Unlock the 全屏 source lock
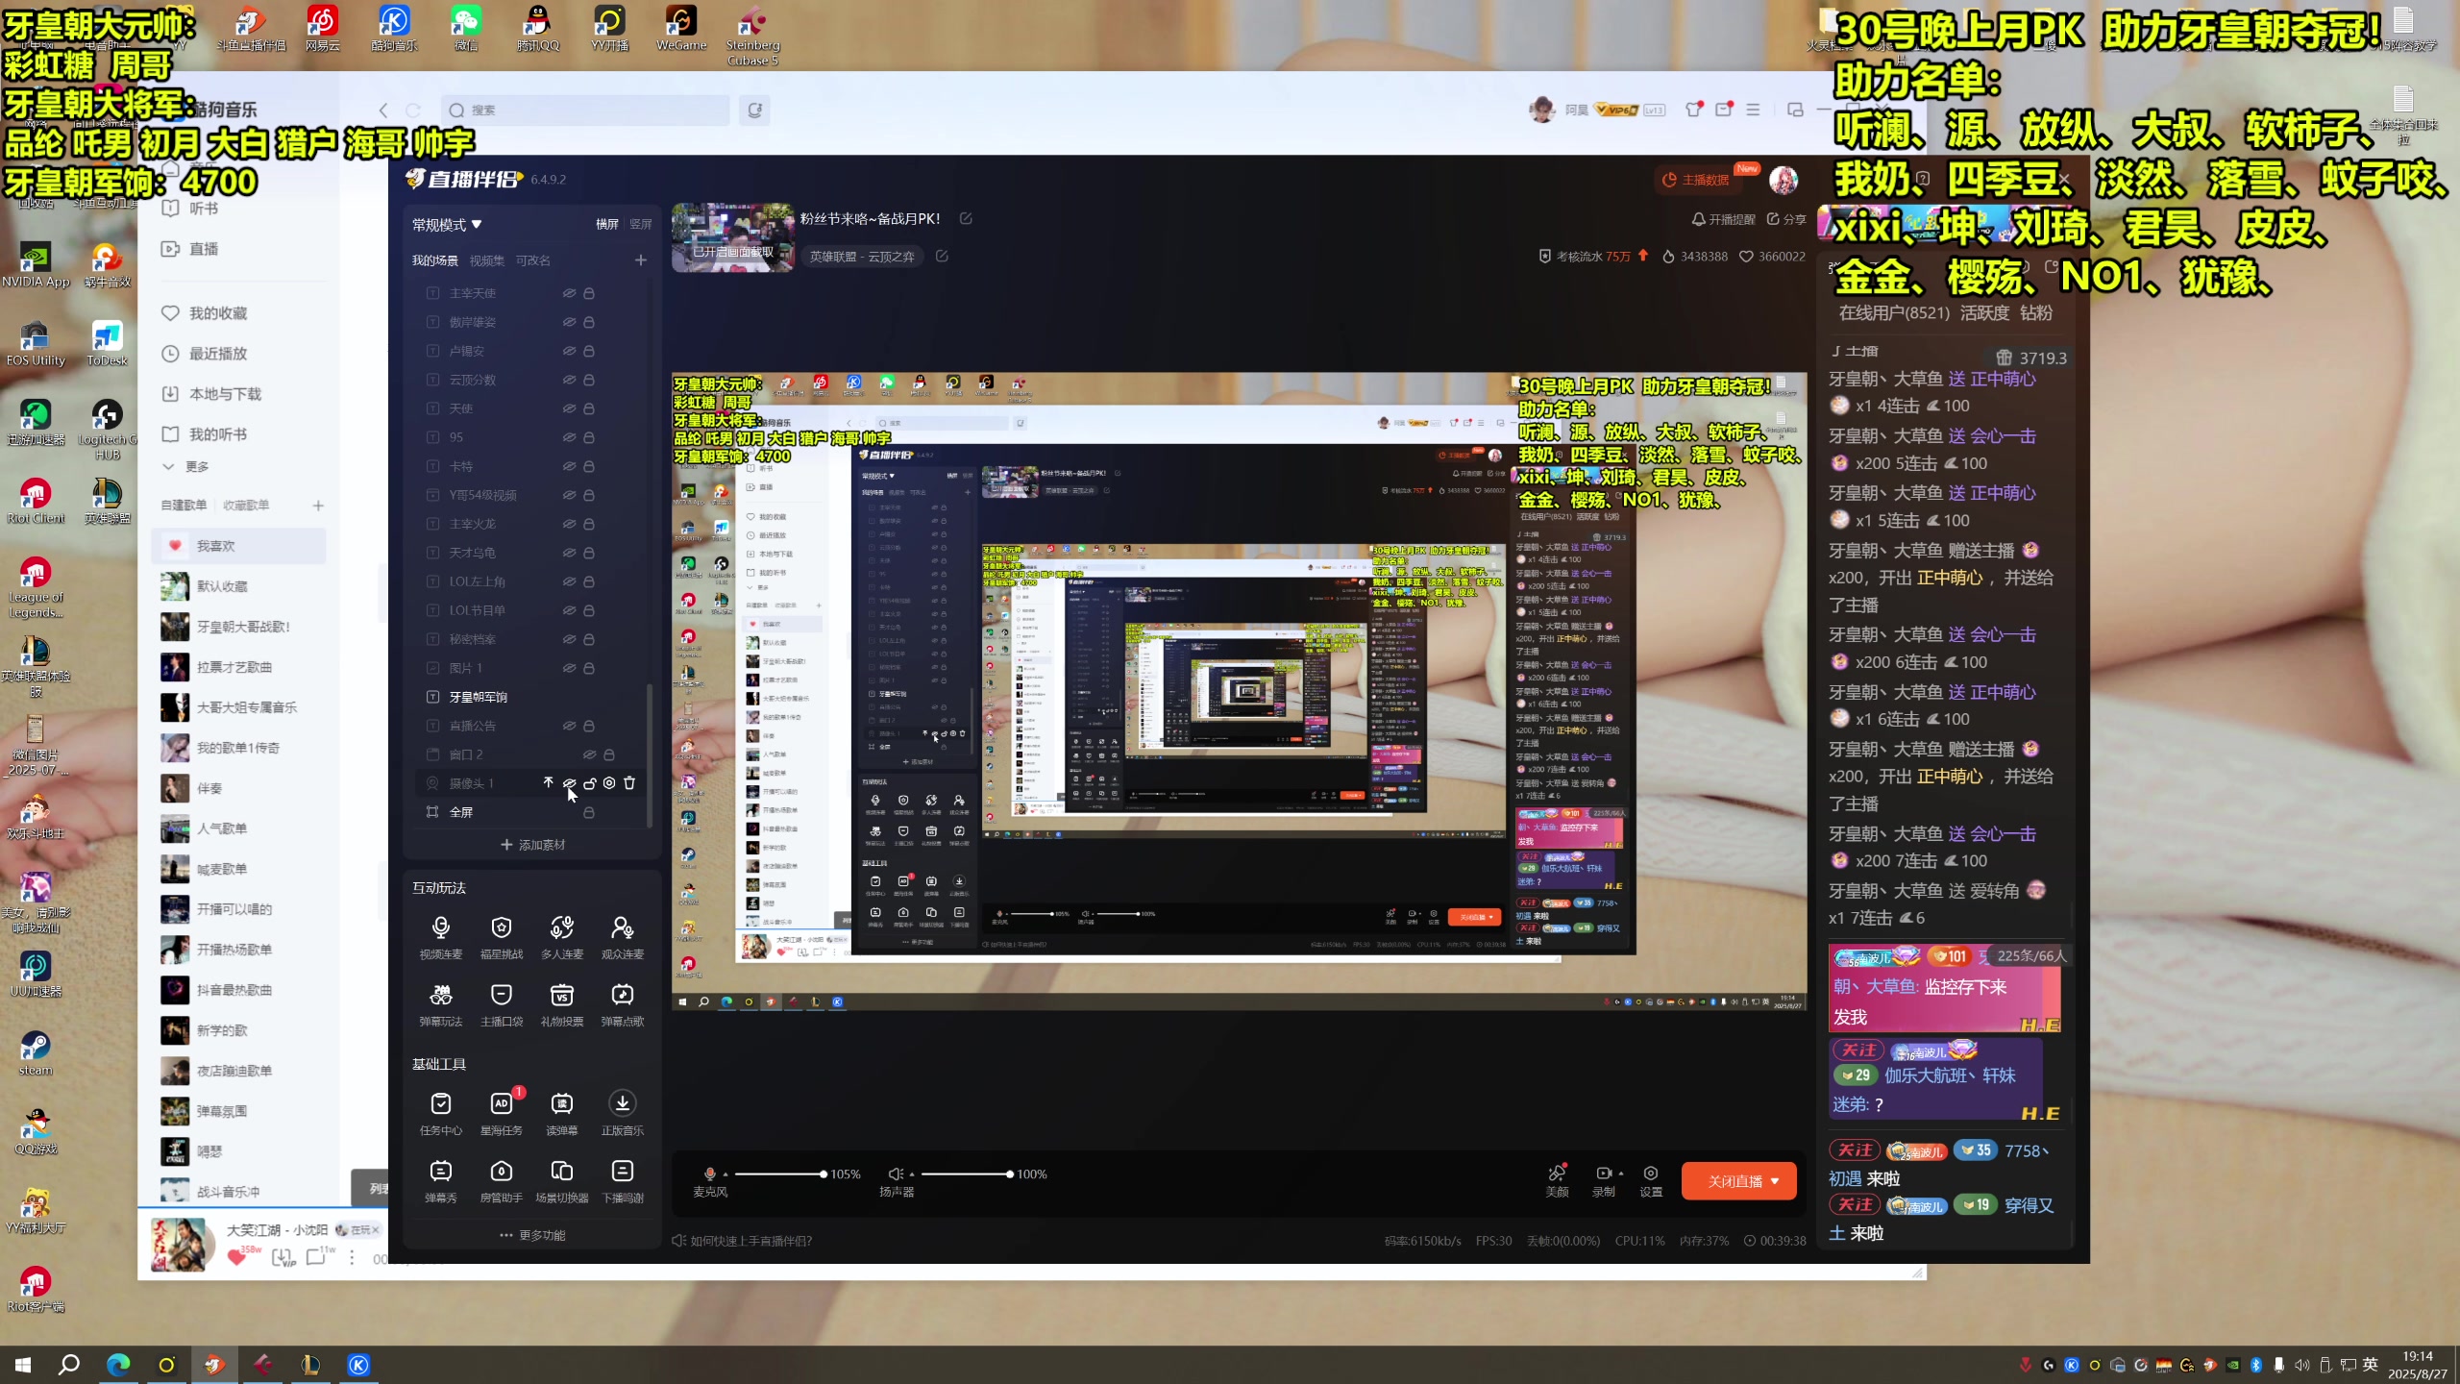 (x=589, y=812)
